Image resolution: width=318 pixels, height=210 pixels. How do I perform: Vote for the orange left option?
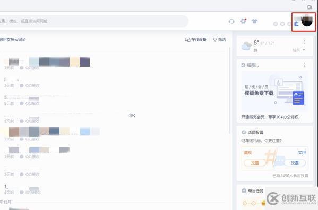pyautogui.click(x=254, y=163)
